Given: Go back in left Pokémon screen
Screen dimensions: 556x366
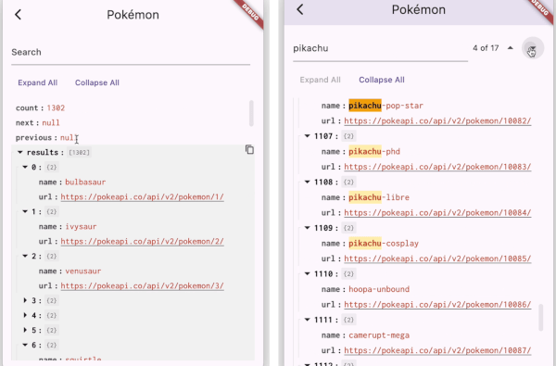Looking at the screenshot, I should pyautogui.click(x=19, y=15).
